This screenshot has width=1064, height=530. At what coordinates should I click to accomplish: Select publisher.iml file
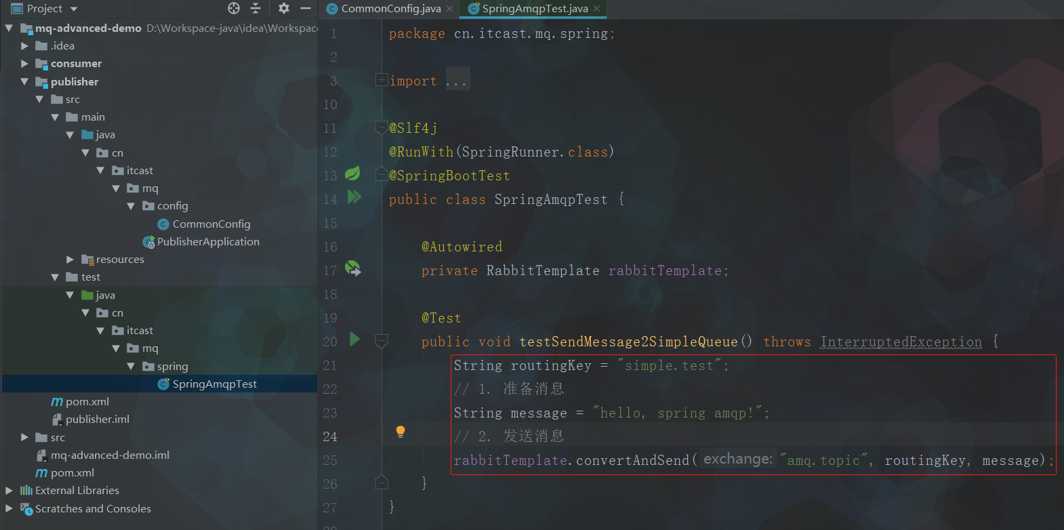coord(97,420)
